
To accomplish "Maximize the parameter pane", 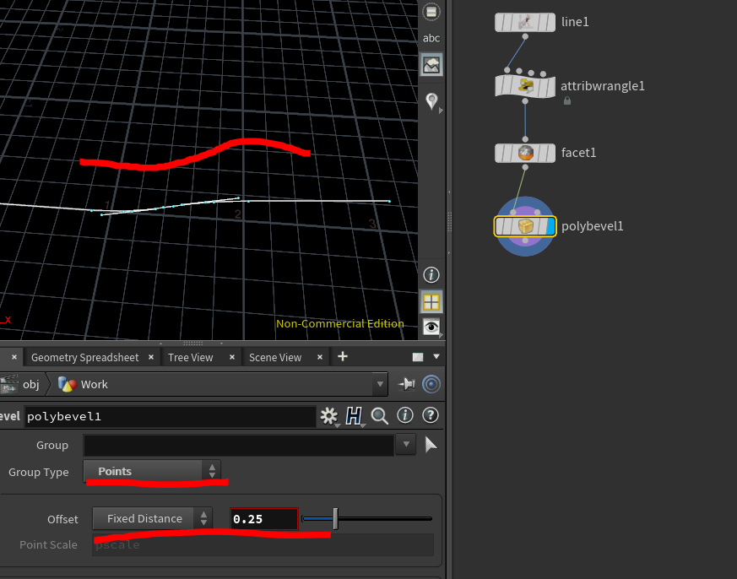I will tap(418, 357).
